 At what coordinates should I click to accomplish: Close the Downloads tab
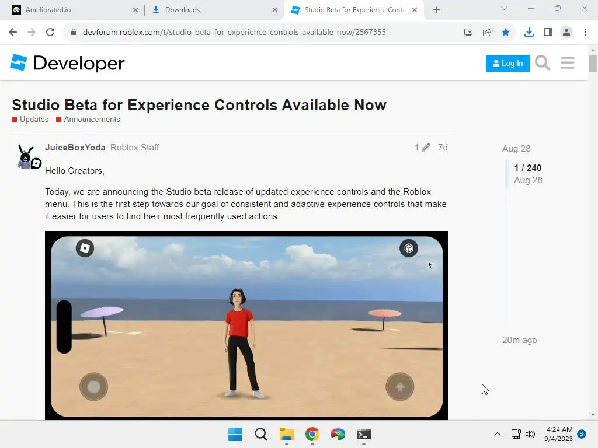point(275,10)
